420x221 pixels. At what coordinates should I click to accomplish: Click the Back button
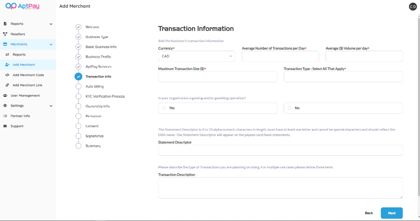point(369,213)
